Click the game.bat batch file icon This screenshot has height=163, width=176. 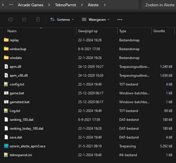click(x=6, y=93)
